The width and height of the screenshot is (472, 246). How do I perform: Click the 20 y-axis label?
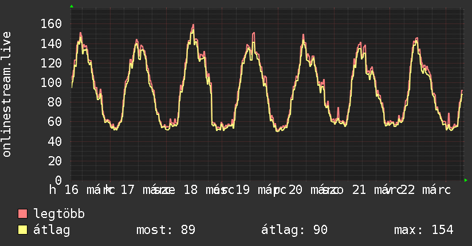pos(55,161)
